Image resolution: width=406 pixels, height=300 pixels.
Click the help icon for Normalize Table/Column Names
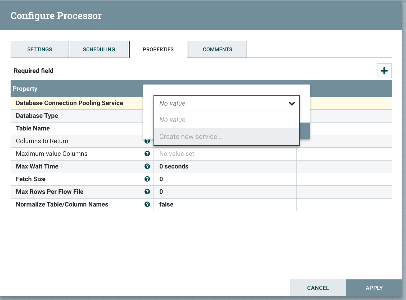(x=147, y=204)
